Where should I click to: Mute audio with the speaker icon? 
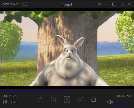(110, 102)
